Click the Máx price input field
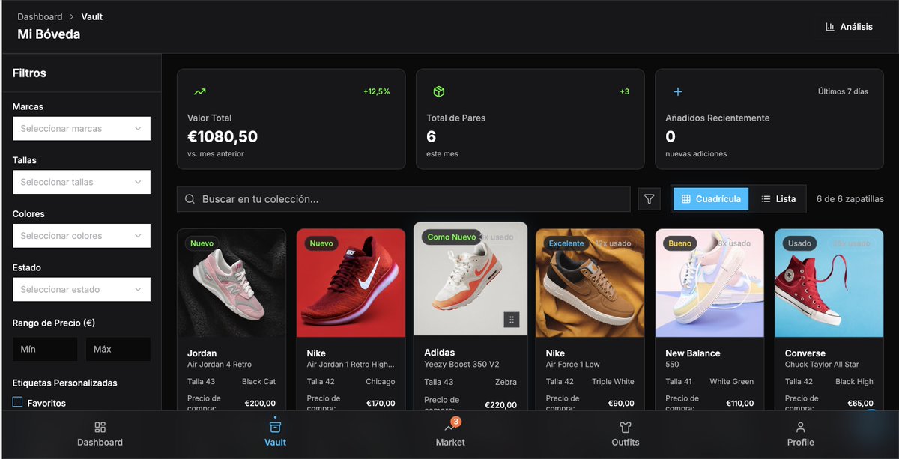Viewport: 899px width, 459px height. (x=118, y=350)
